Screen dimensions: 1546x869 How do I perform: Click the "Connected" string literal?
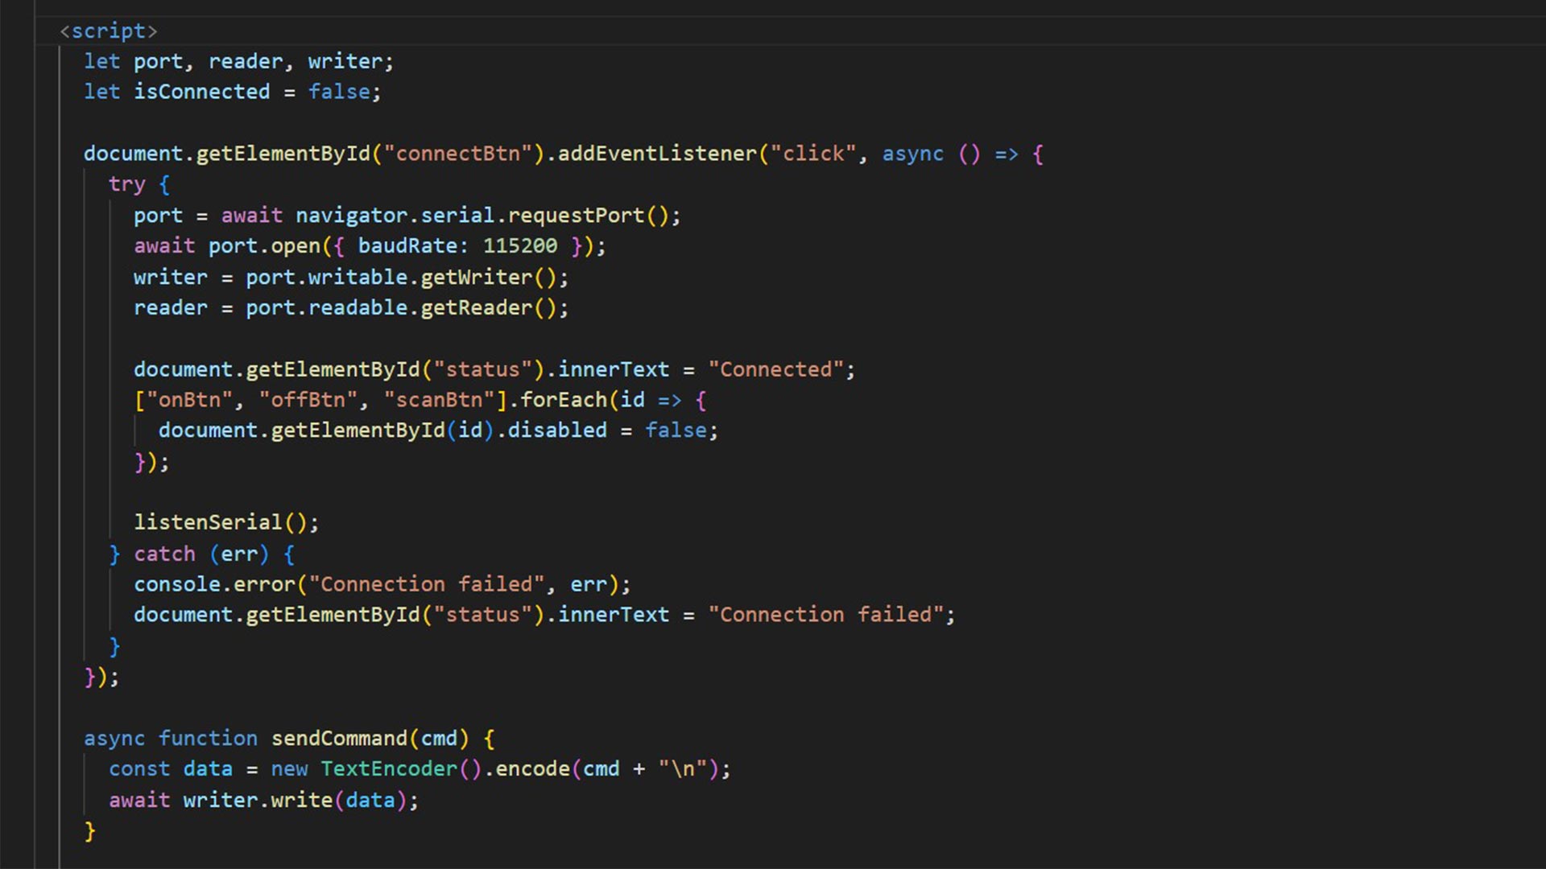775,369
